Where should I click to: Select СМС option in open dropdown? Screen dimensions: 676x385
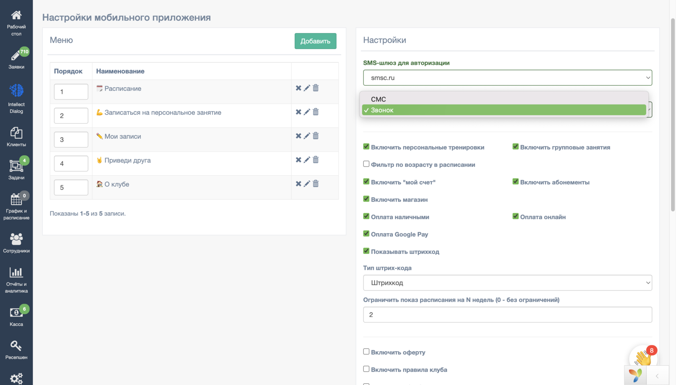point(504,99)
